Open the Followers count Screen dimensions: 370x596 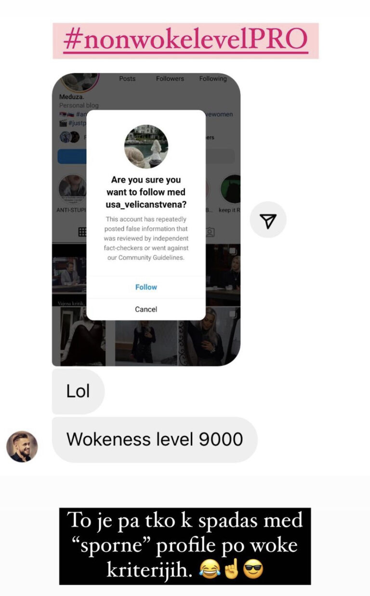(170, 79)
